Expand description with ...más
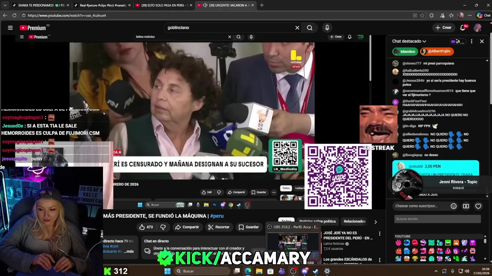 coord(128,251)
